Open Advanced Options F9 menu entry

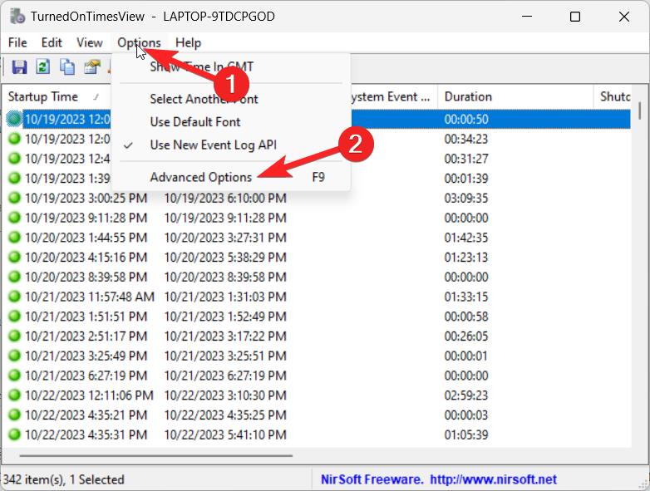(230, 177)
